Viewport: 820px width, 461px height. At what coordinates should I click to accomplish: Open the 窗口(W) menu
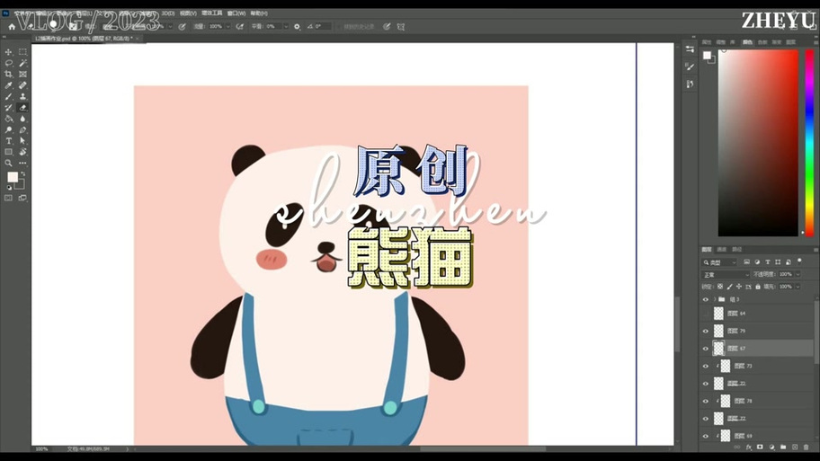coord(236,13)
